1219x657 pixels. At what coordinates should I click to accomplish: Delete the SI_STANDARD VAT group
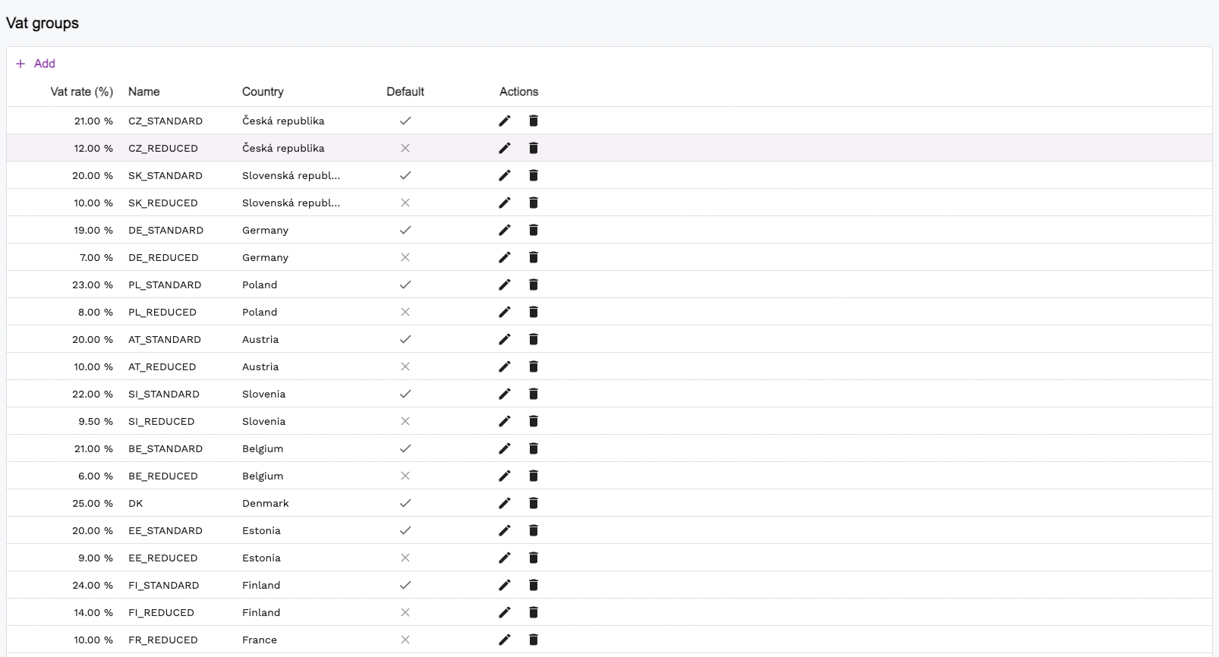pyautogui.click(x=534, y=394)
